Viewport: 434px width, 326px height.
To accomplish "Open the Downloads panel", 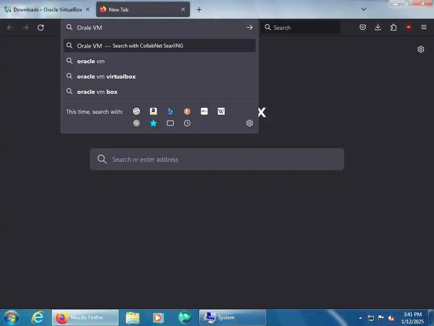I will [378, 27].
